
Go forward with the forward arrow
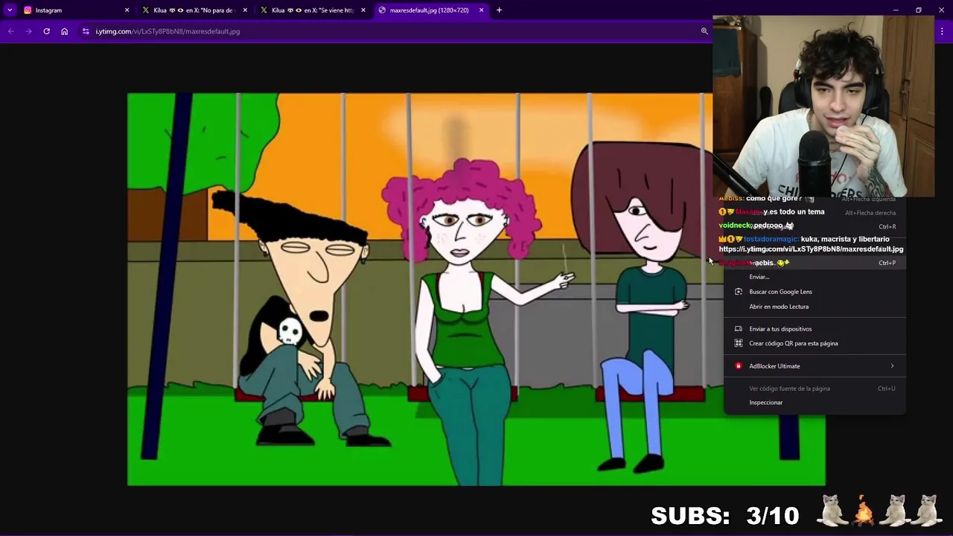point(28,31)
